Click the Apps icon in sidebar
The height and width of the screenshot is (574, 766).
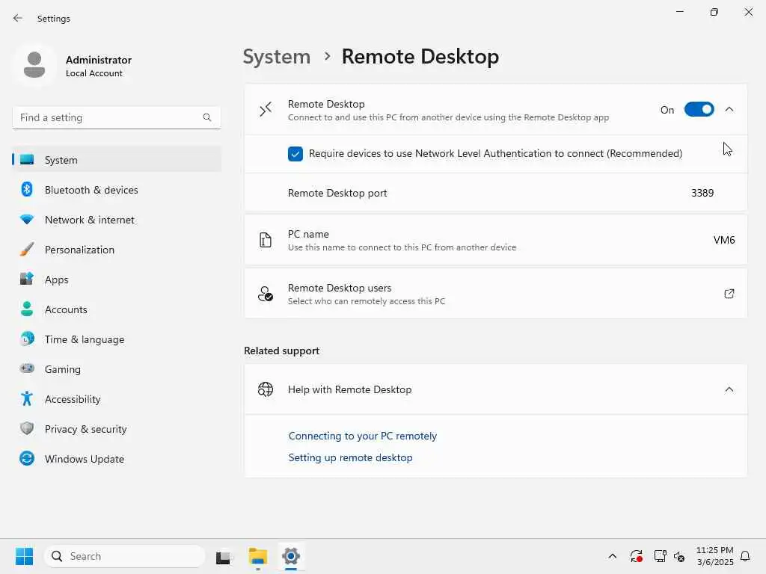coord(27,280)
